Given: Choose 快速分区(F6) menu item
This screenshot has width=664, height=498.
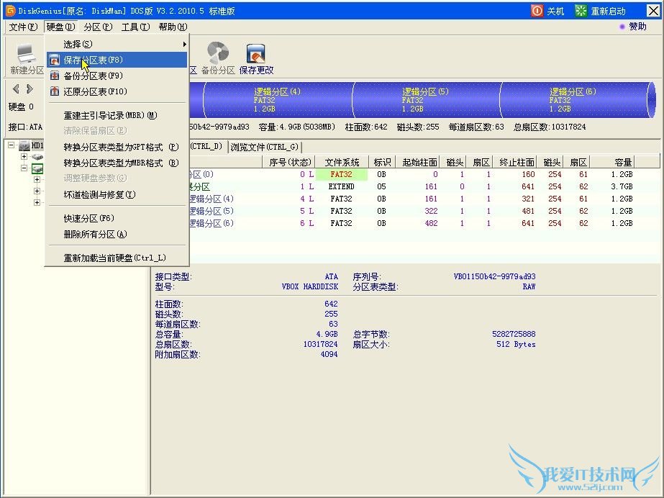Looking at the screenshot, I should [x=117, y=219].
